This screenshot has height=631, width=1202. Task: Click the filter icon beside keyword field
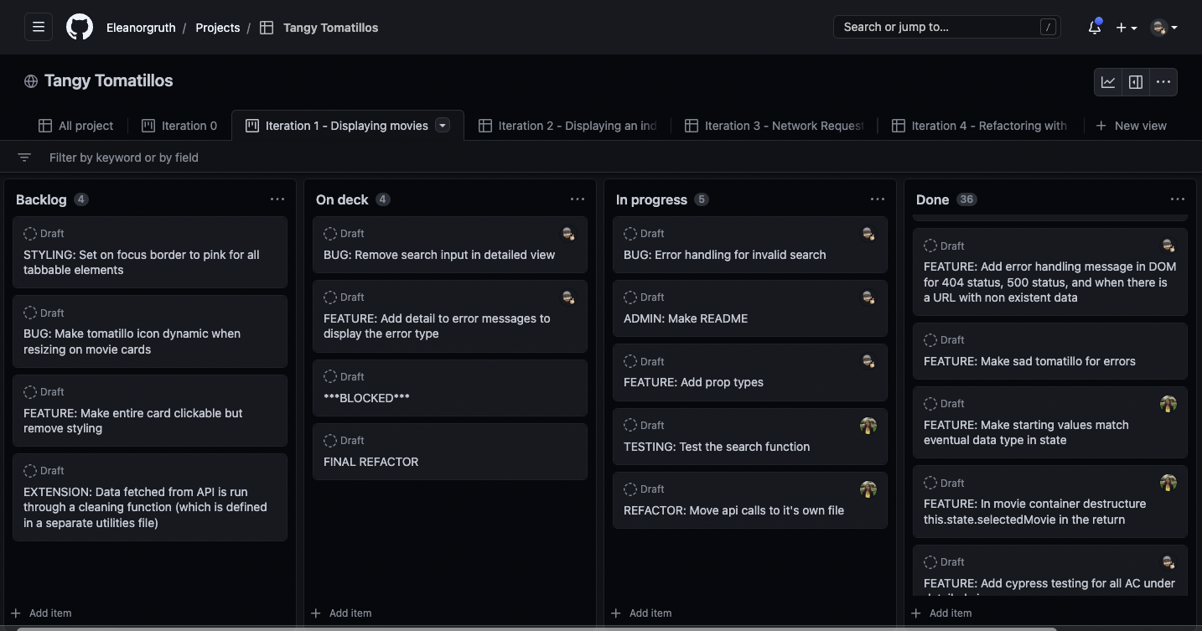[24, 158]
